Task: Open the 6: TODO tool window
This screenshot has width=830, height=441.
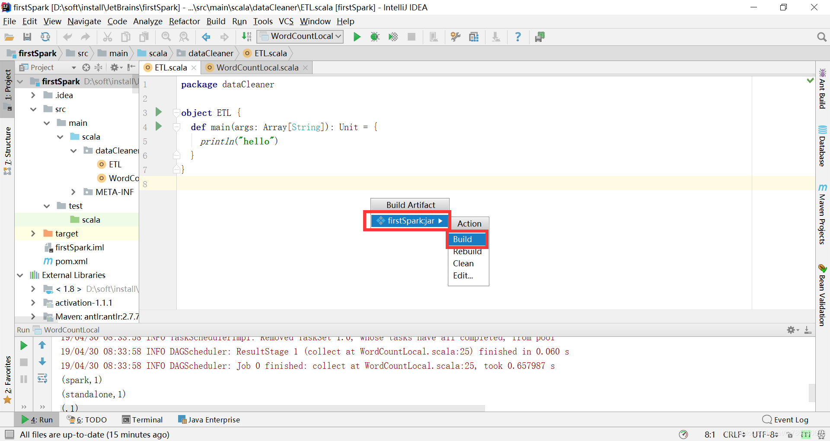Action: [87, 420]
